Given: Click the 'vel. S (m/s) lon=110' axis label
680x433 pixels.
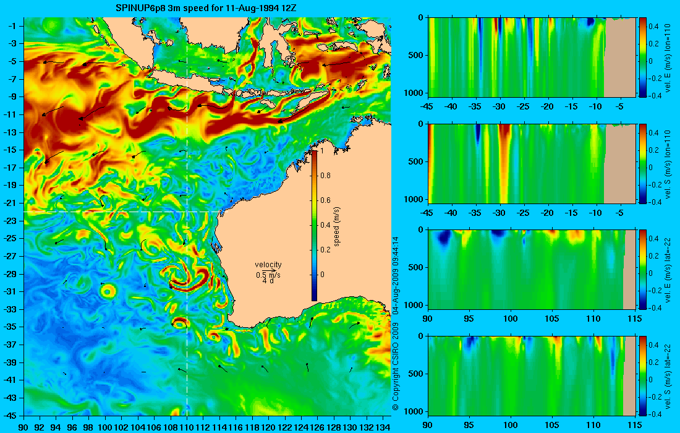Looking at the screenshot, I should (668, 164).
